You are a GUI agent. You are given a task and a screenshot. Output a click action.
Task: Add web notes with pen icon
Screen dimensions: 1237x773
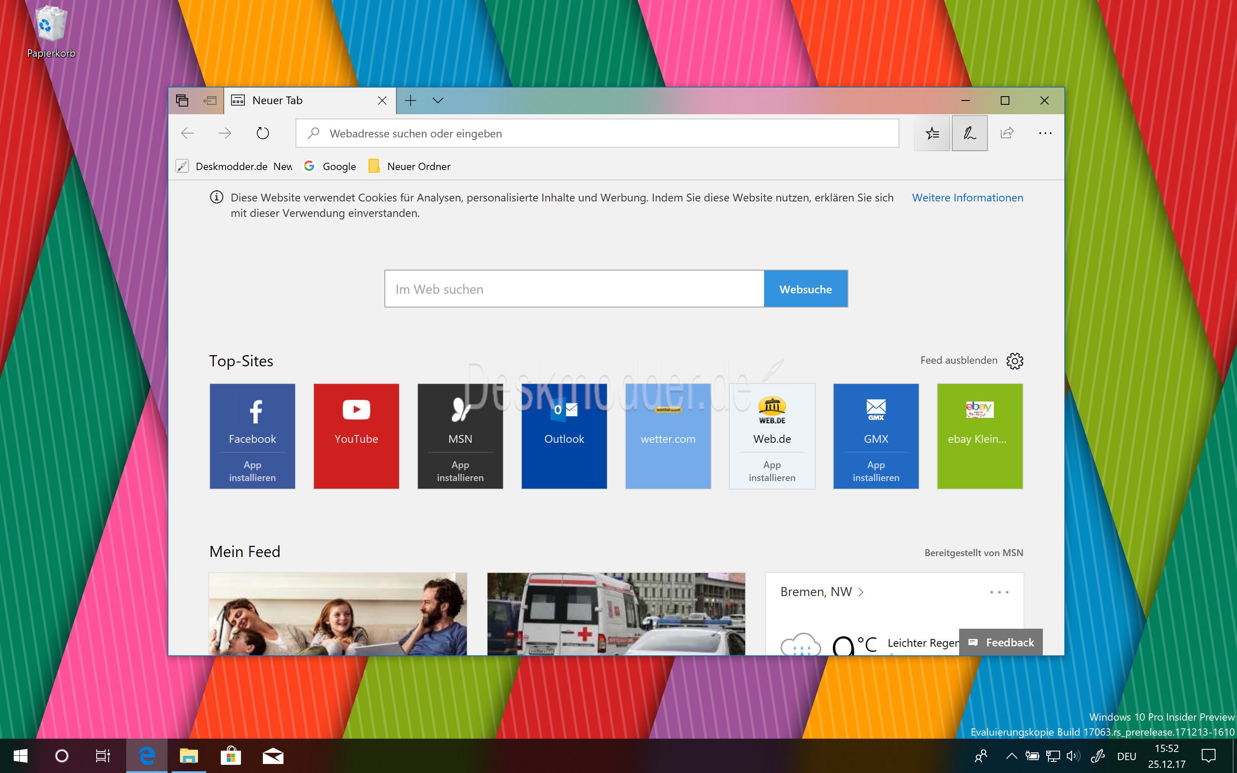(x=970, y=134)
